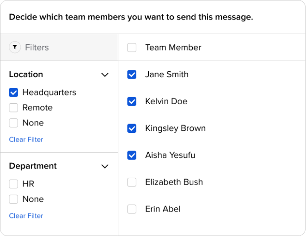Clear Filter link under Location
Image resolution: width=306 pixels, height=236 pixels.
[x=26, y=139]
